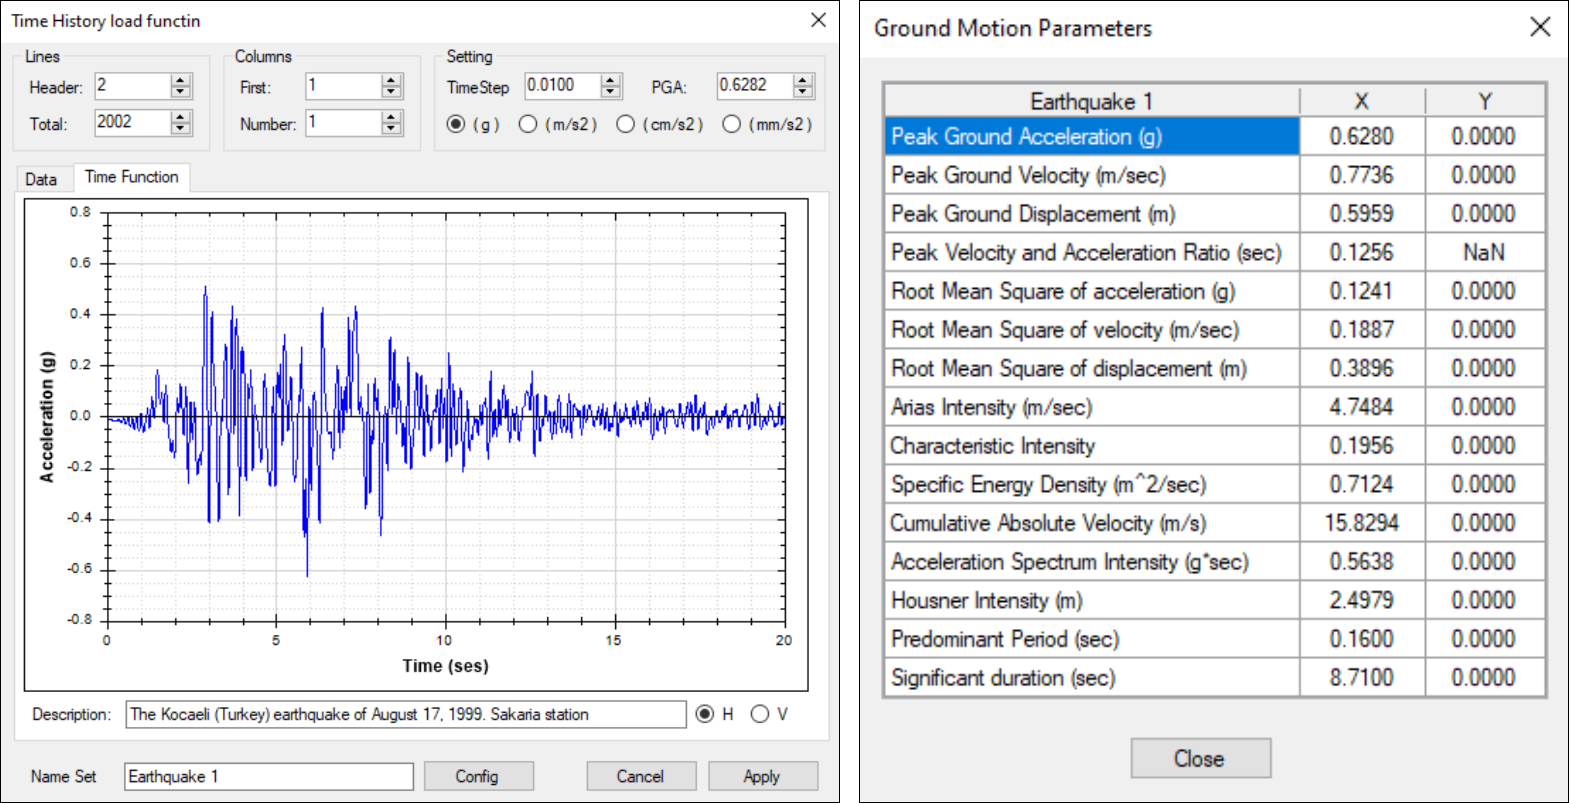
Task: Close the Time History load function window
Action: (x=818, y=20)
